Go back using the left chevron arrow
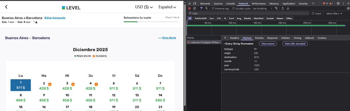The height and width of the screenshot is (111, 350). [x=6, y=7]
